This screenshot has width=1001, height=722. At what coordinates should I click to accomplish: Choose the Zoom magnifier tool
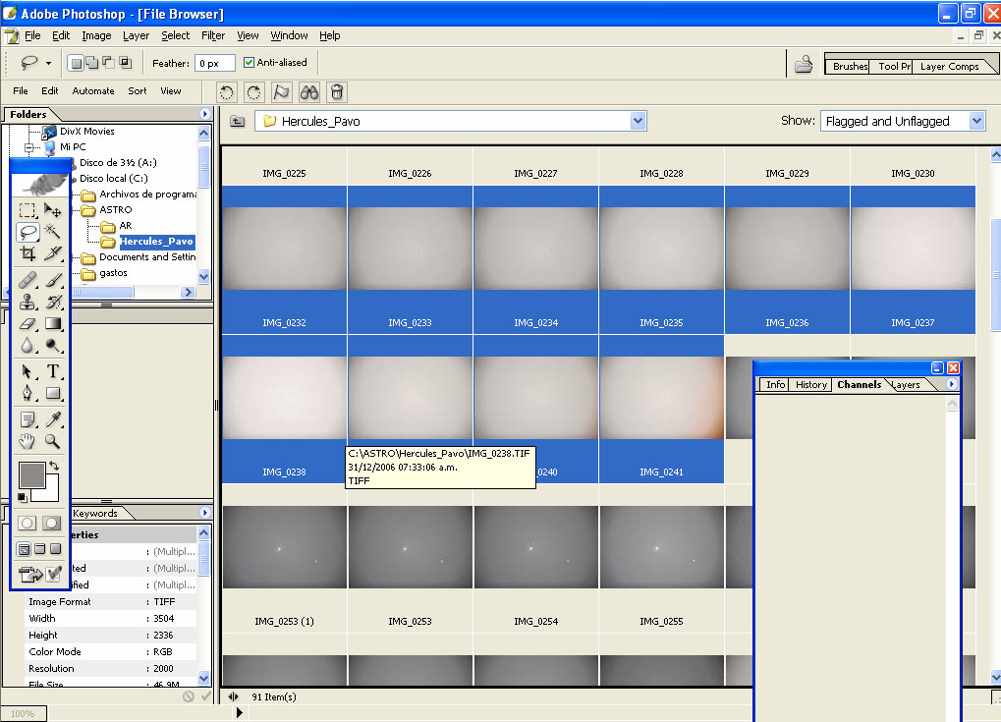pyautogui.click(x=53, y=441)
